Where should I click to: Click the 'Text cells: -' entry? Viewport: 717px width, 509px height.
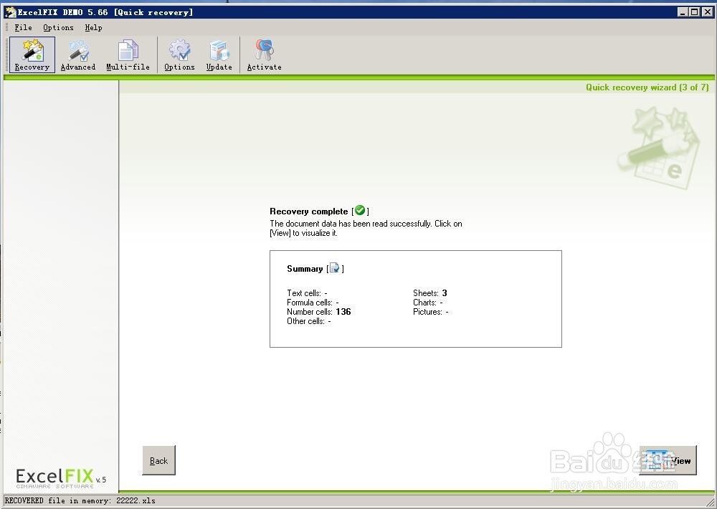tap(307, 293)
